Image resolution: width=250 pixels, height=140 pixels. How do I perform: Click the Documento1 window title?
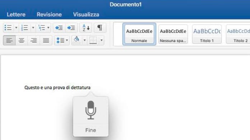point(125,4)
